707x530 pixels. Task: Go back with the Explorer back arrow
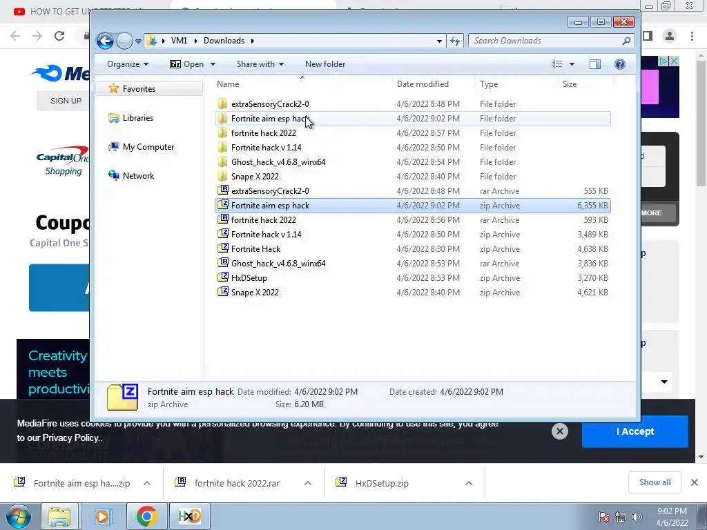105,41
